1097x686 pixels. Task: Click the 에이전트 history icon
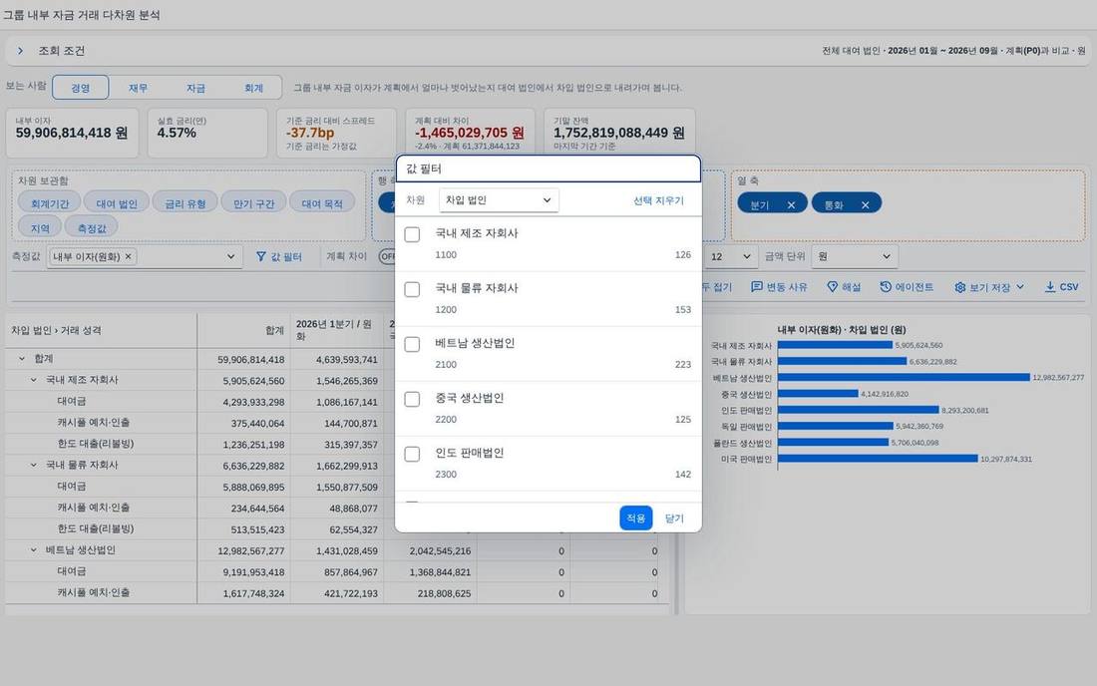click(886, 287)
